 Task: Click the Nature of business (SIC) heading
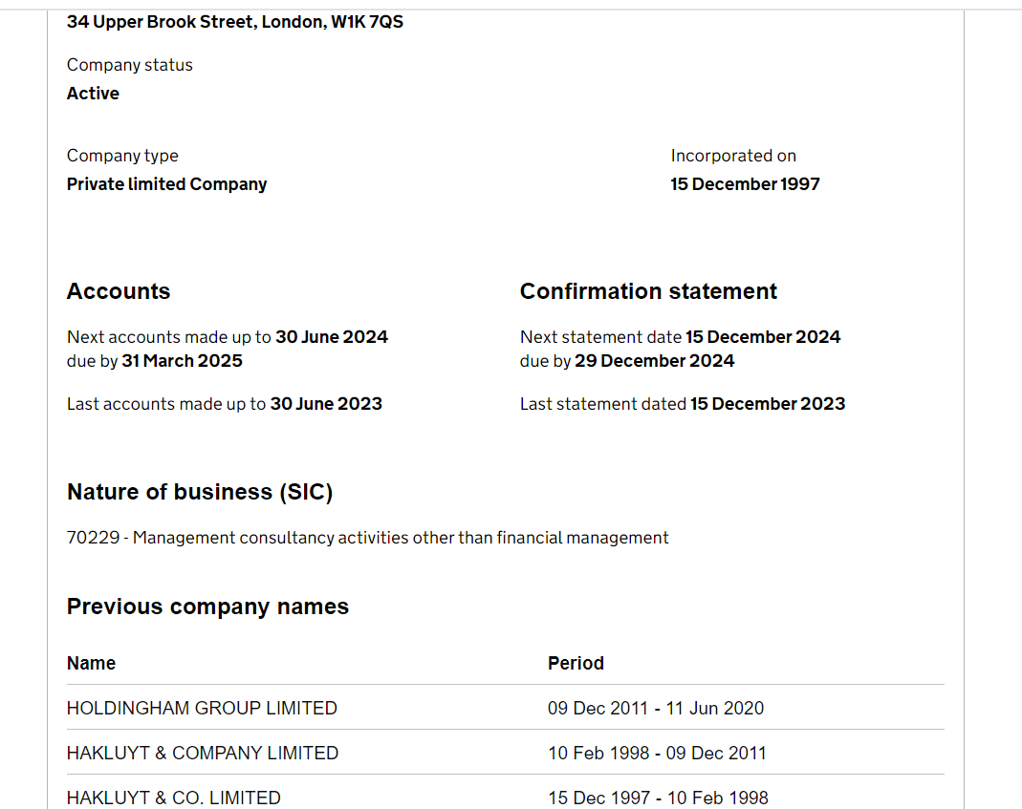[x=200, y=492]
